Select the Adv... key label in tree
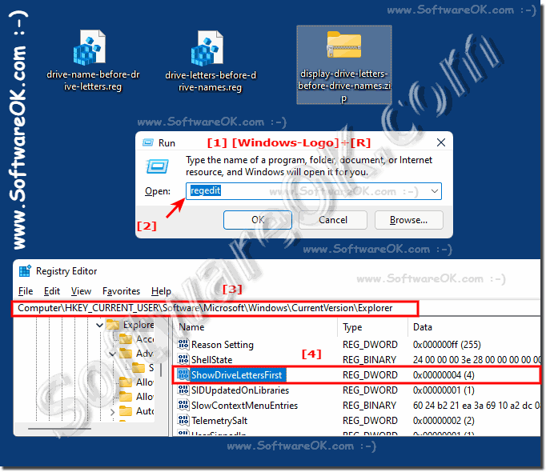Screen dimensions: 546x472 tap(145, 354)
